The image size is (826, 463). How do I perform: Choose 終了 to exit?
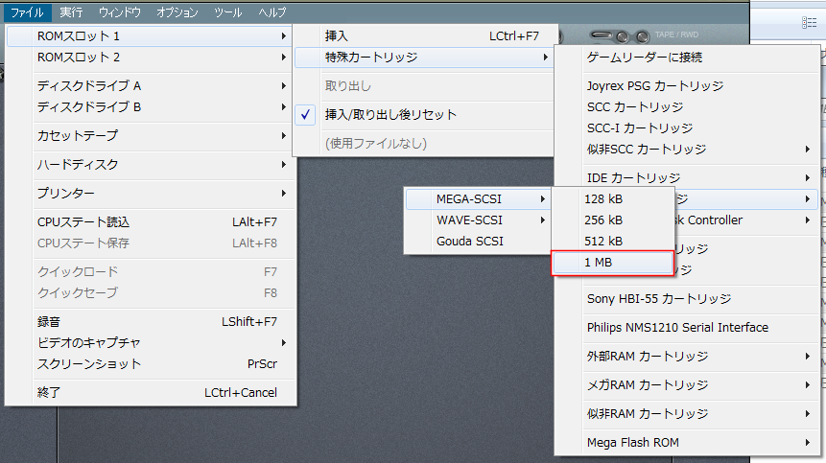click(x=150, y=392)
